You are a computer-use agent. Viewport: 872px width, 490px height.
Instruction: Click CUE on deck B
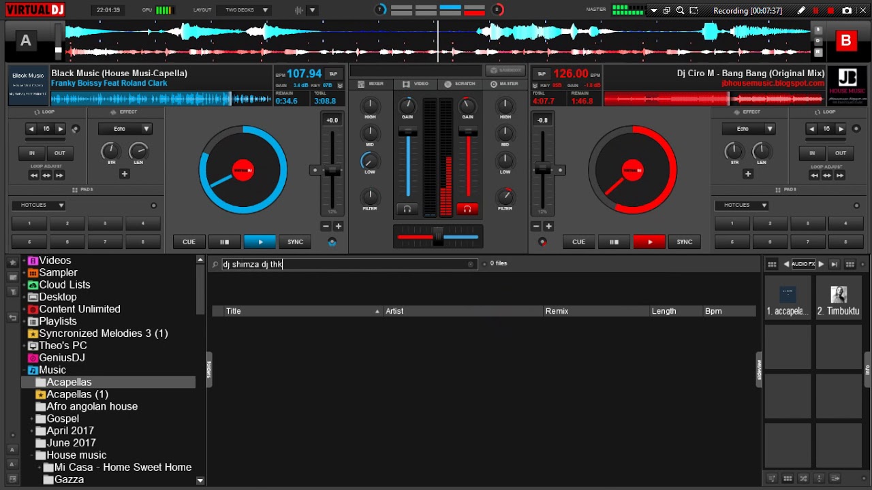tap(578, 242)
